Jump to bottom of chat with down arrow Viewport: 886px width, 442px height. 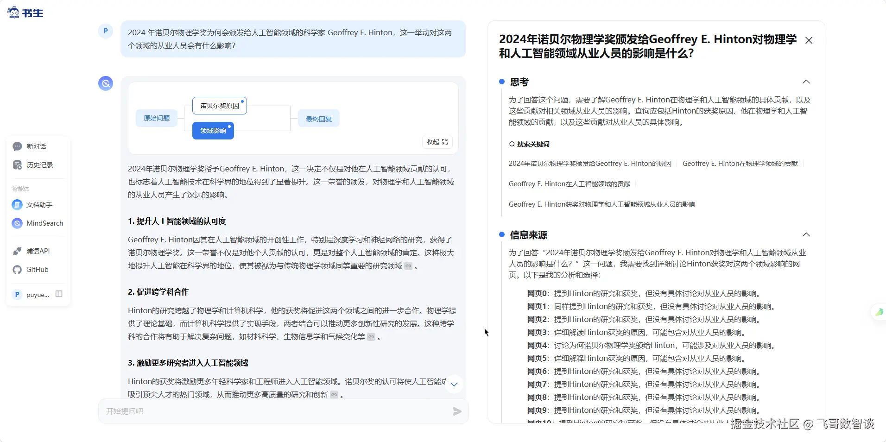[x=454, y=384]
